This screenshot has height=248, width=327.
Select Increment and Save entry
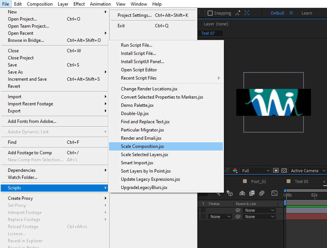[54, 79]
